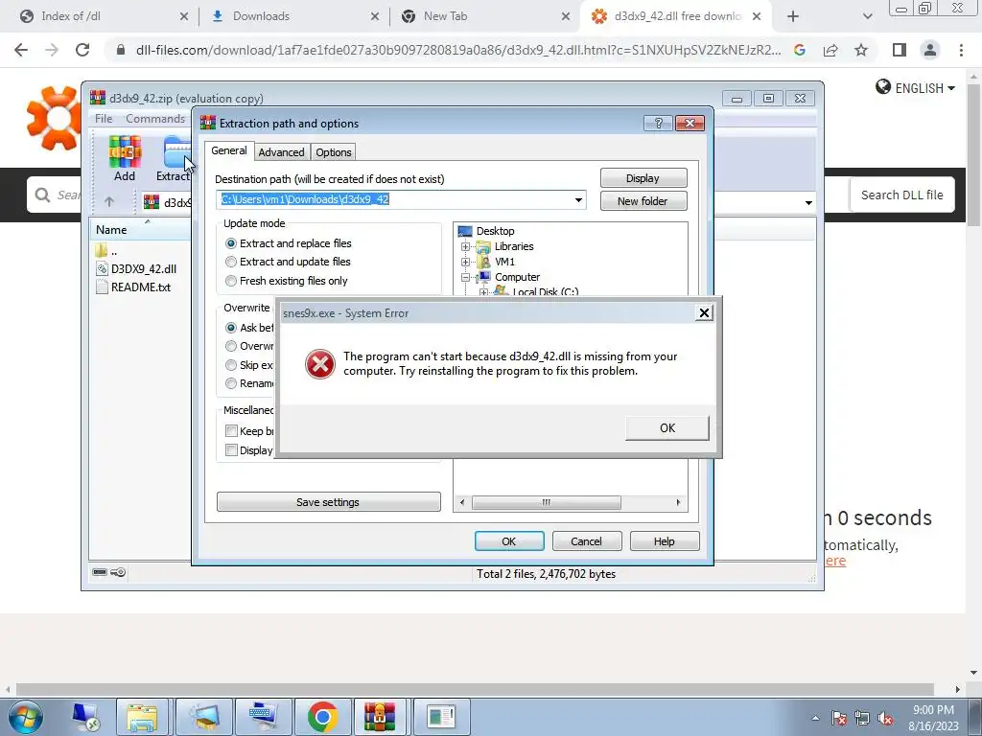
Task: Click the Display button
Action: (x=643, y=178)
